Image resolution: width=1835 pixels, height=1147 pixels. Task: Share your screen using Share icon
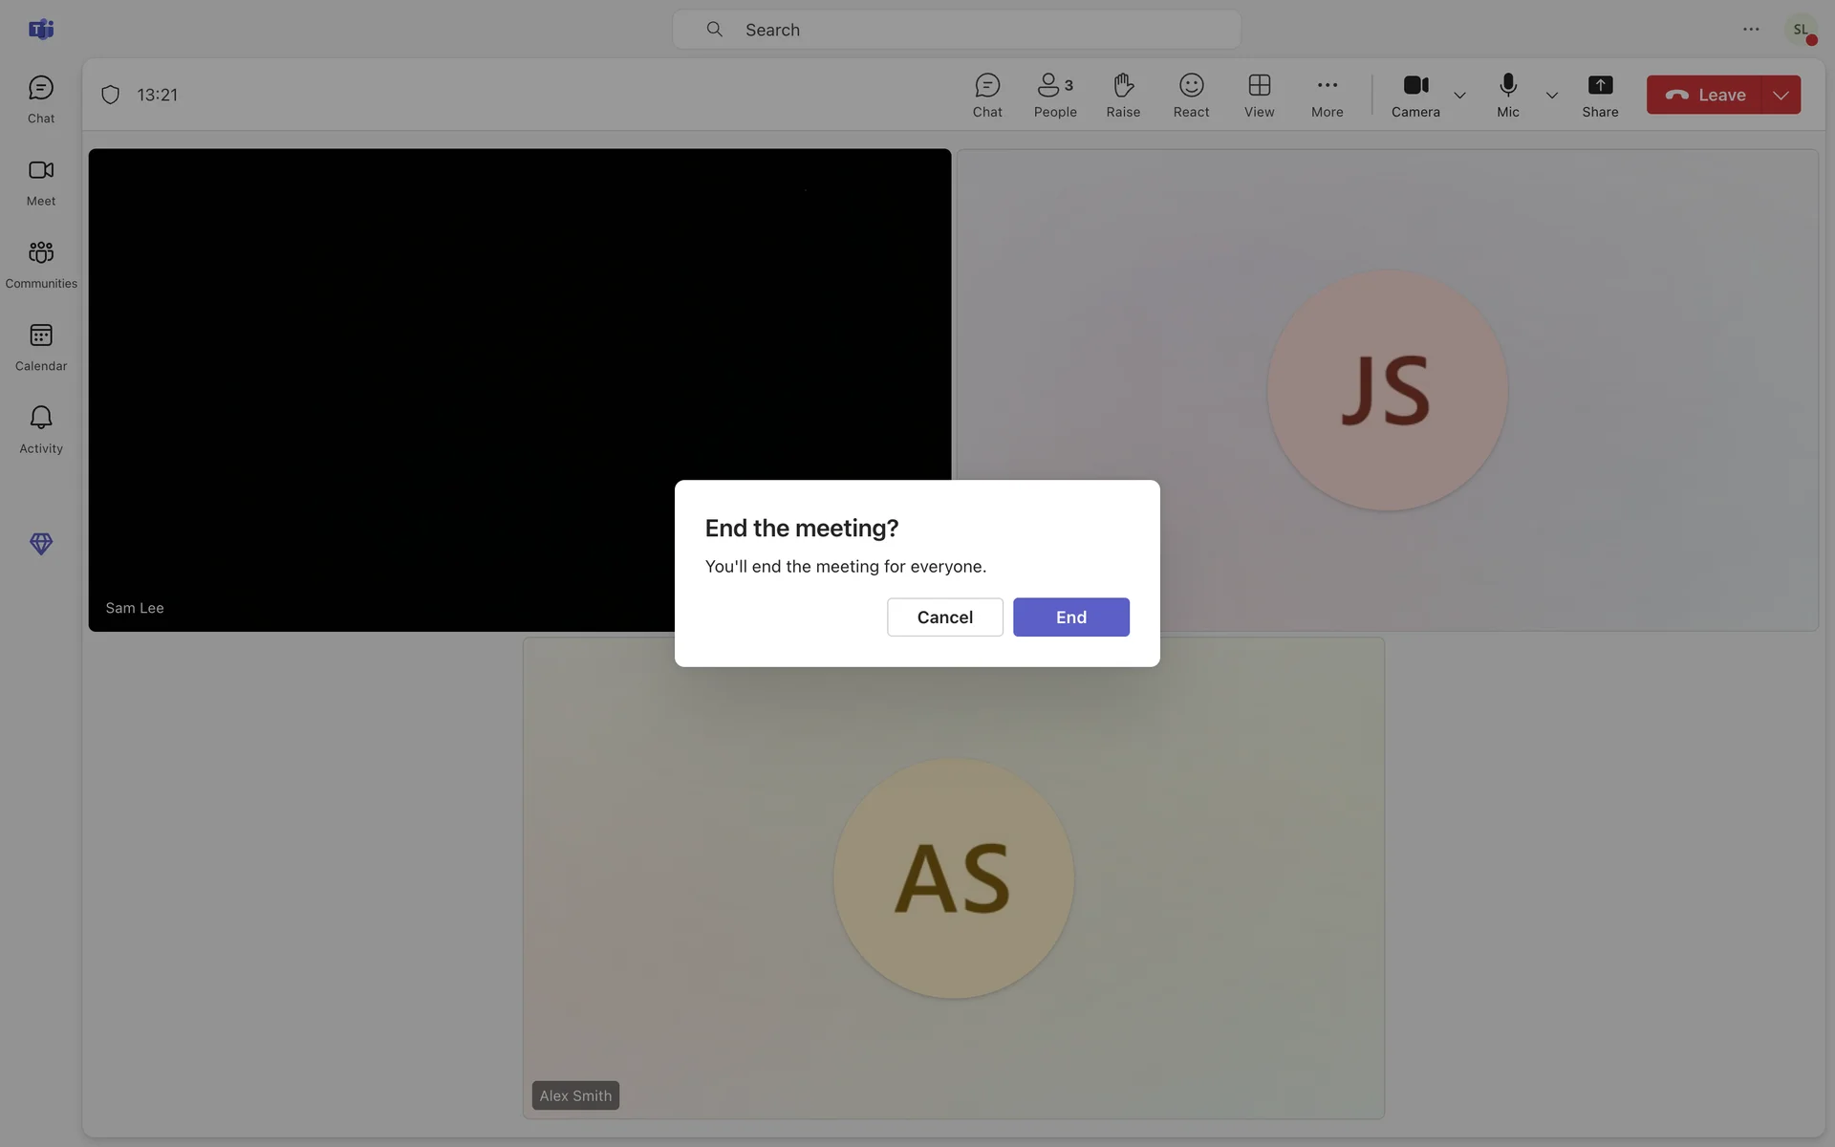[1600, 95]
